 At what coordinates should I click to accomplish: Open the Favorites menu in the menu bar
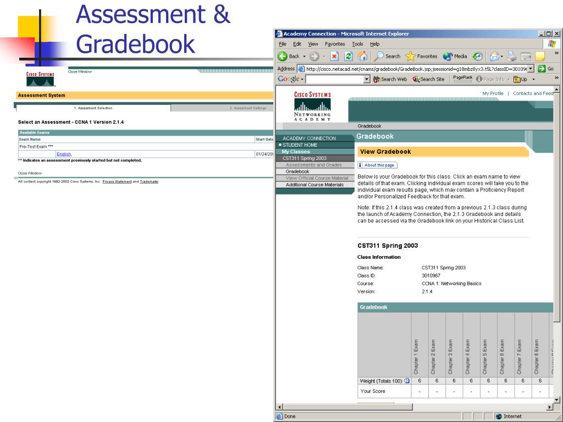click(x=335, y=44)
